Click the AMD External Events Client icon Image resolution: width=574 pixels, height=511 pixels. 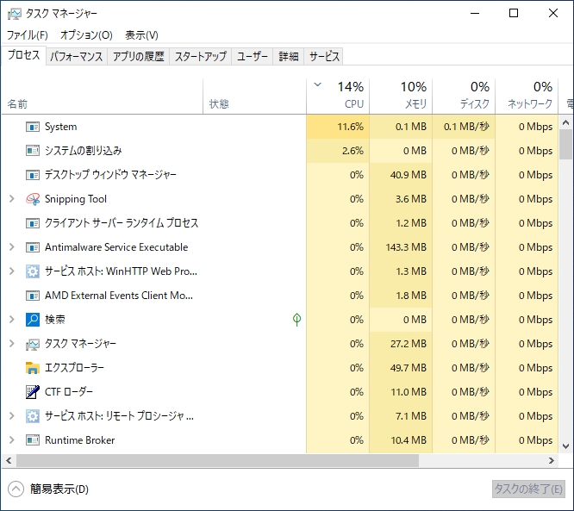33,296
